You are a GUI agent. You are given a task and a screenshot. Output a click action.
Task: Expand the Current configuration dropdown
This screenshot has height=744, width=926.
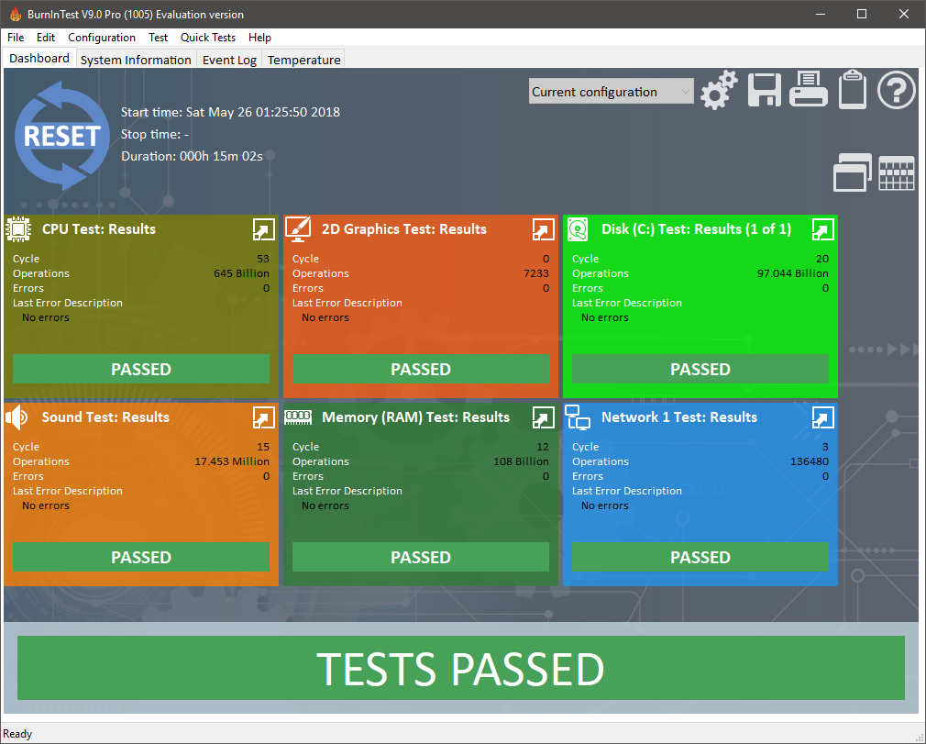(611, 92)
